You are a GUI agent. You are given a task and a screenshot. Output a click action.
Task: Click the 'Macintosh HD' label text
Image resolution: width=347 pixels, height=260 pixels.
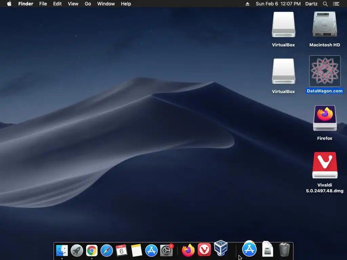pos(325,45)
